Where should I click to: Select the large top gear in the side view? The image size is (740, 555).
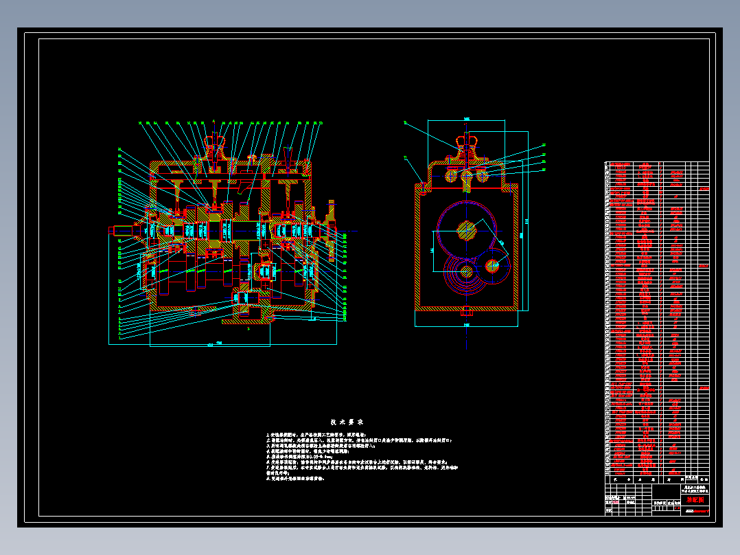pyautogui.click(x=467, y=231)
